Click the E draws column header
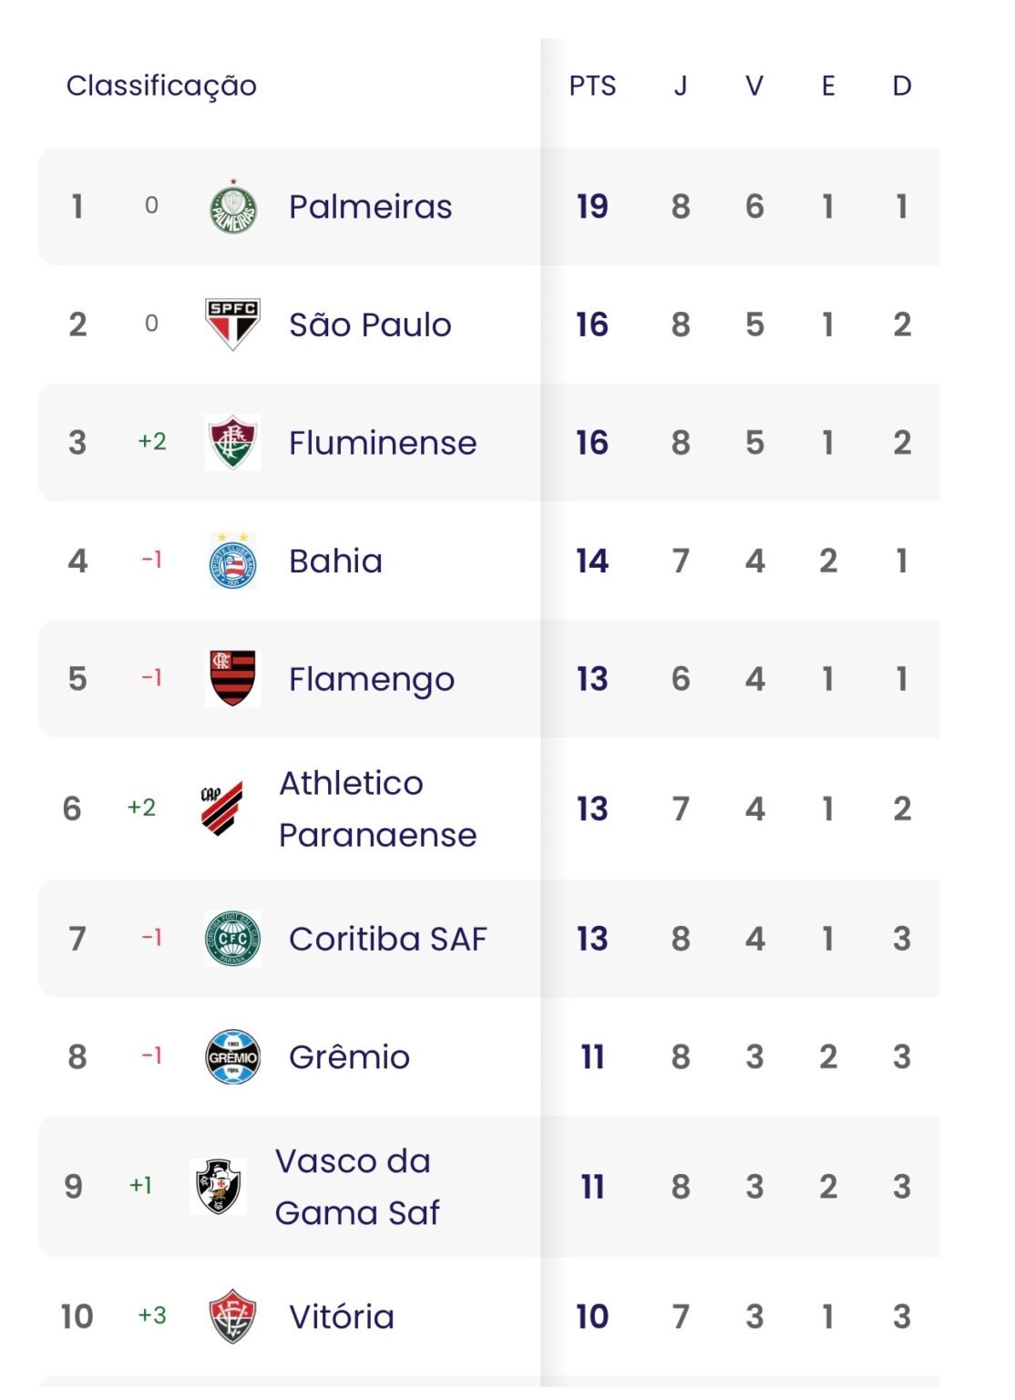The image size is (1015, 1400). point(828,87)
